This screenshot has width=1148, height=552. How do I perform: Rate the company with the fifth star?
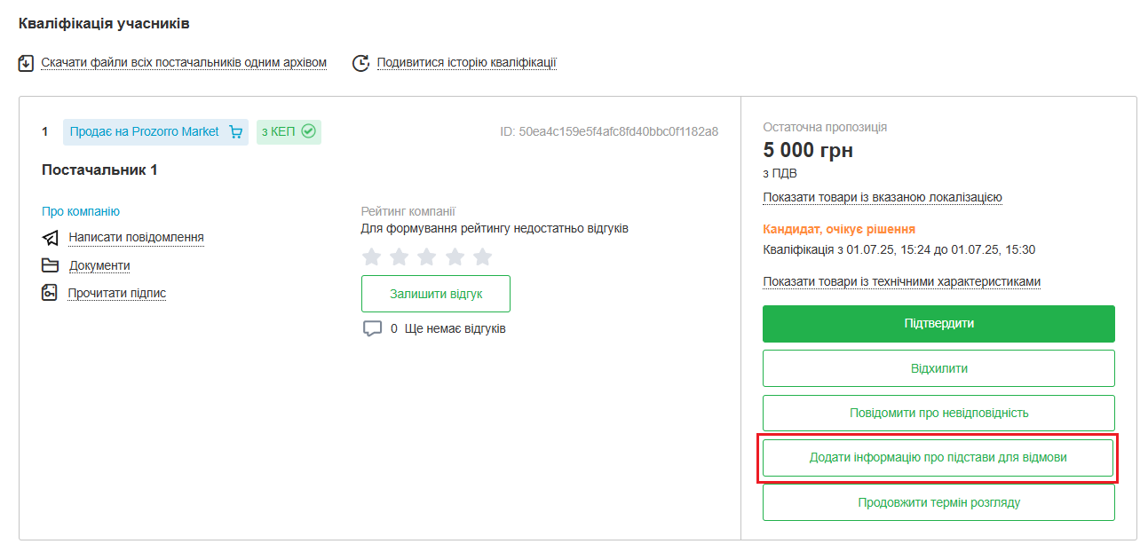pos(482,256)
